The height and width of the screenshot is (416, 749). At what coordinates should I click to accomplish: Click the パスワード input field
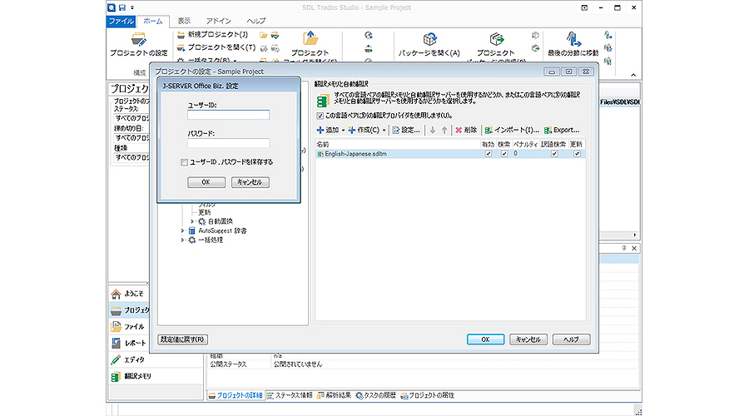coord(228,143)
